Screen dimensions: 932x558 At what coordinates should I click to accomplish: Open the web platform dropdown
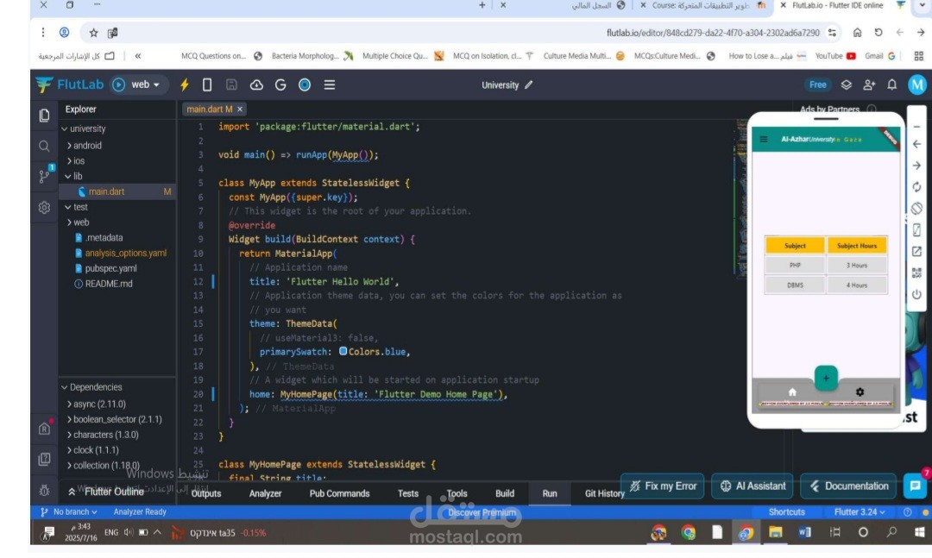click(x=146, y=85)
